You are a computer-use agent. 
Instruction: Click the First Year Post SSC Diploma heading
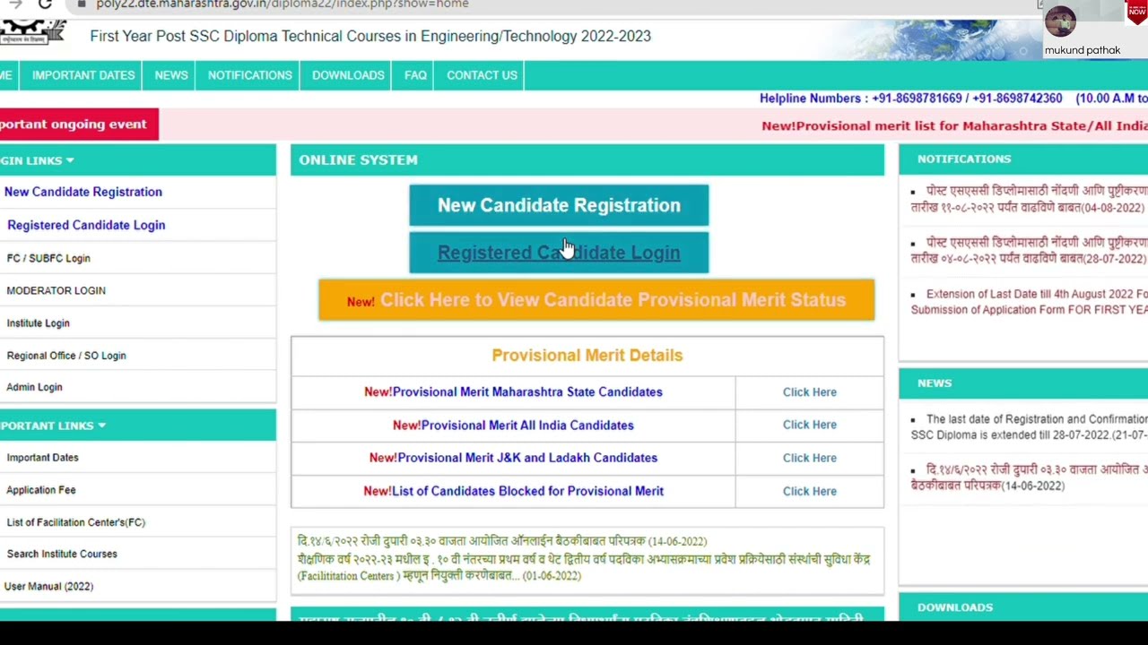[370, 36]
